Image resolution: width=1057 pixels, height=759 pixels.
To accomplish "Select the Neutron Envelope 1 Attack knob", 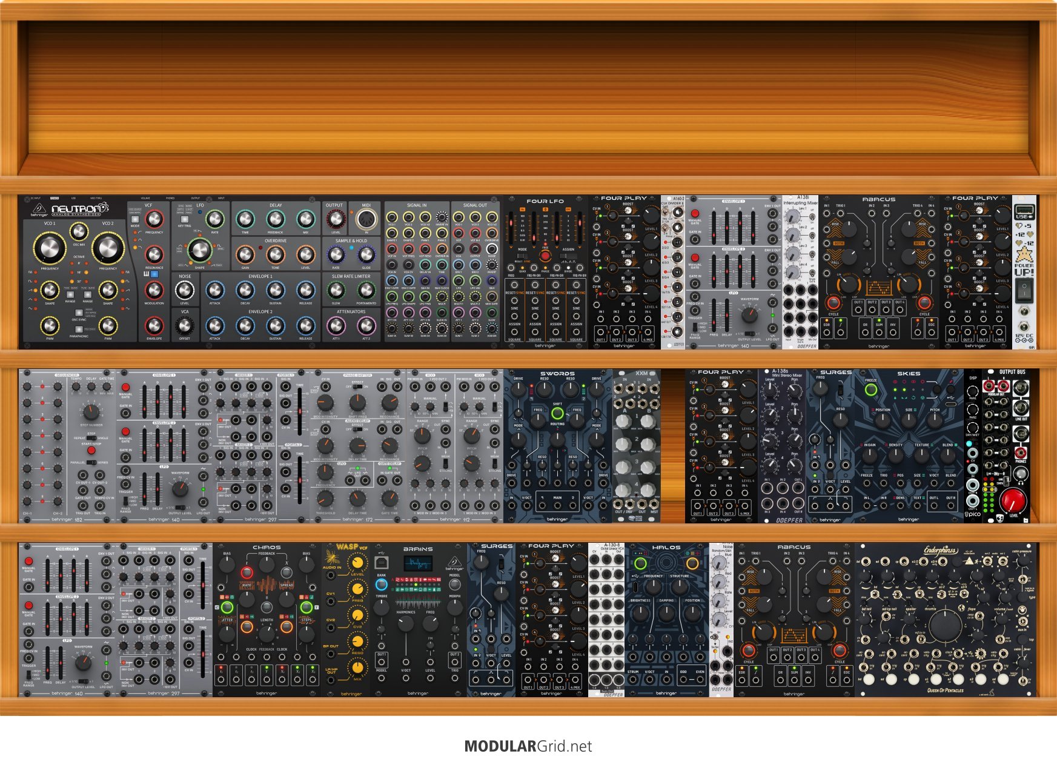I will pos(215,290).
